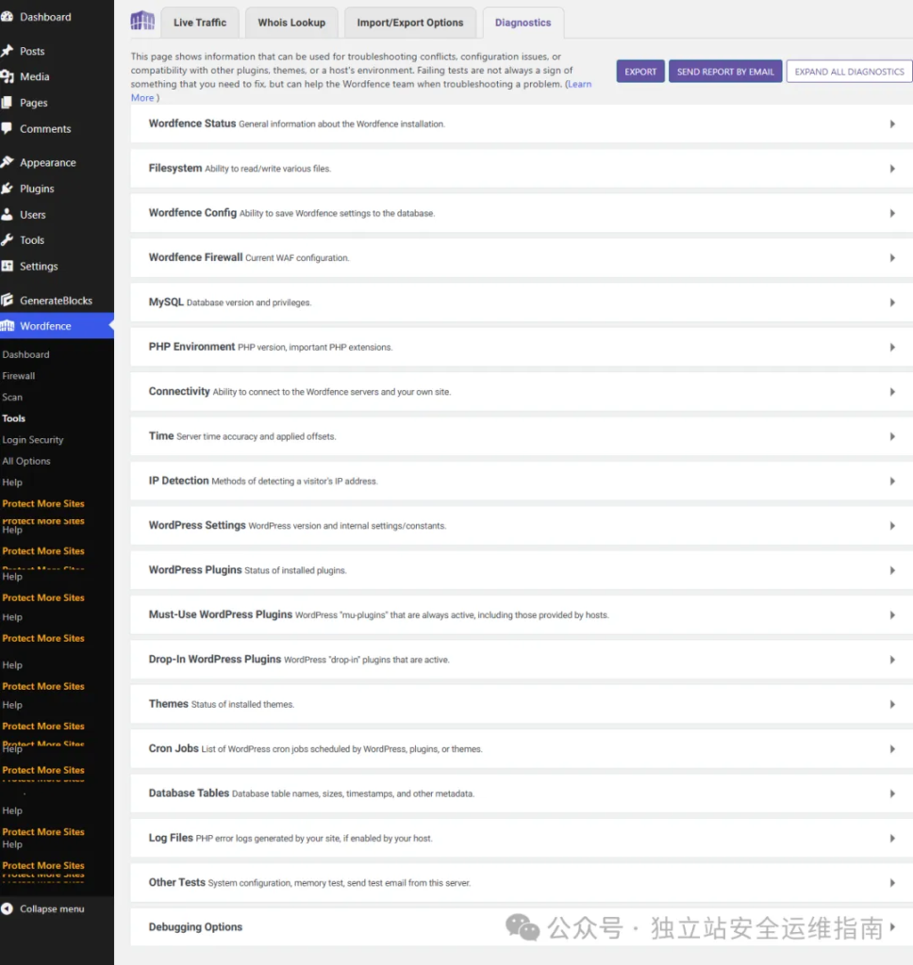913x965 pixels.
Task: Follow the Learn More link
Action: coord(580,84)
